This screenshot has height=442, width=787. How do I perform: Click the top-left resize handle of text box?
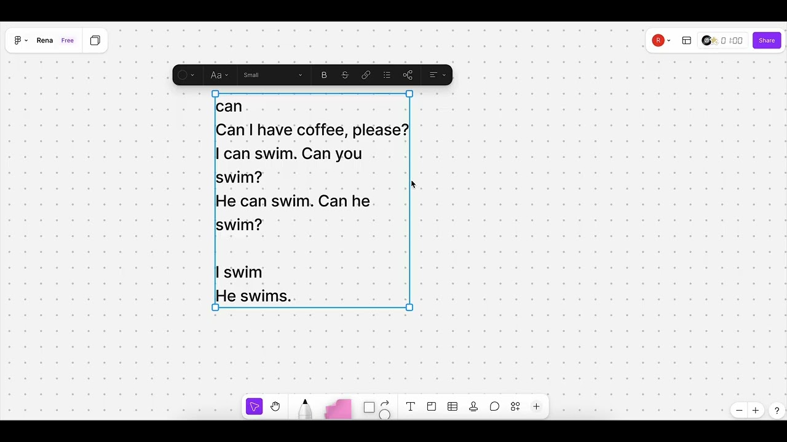[x=215, y=94]
